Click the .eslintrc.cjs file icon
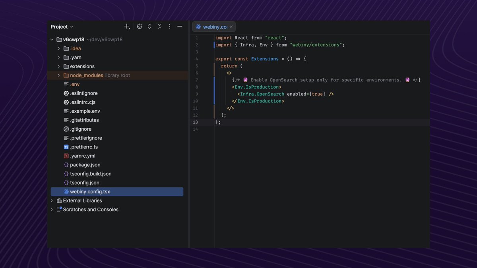This screenshot has width=477, height=268. pos(66,102)
